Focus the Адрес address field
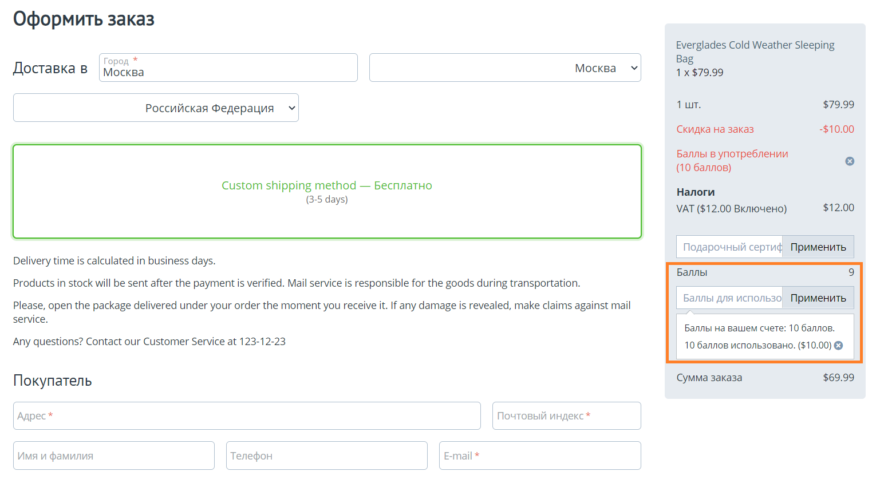The image size is (880, 483). (246, 416)
